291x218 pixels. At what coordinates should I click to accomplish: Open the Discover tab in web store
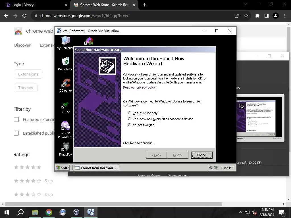(x=22, y=45)
